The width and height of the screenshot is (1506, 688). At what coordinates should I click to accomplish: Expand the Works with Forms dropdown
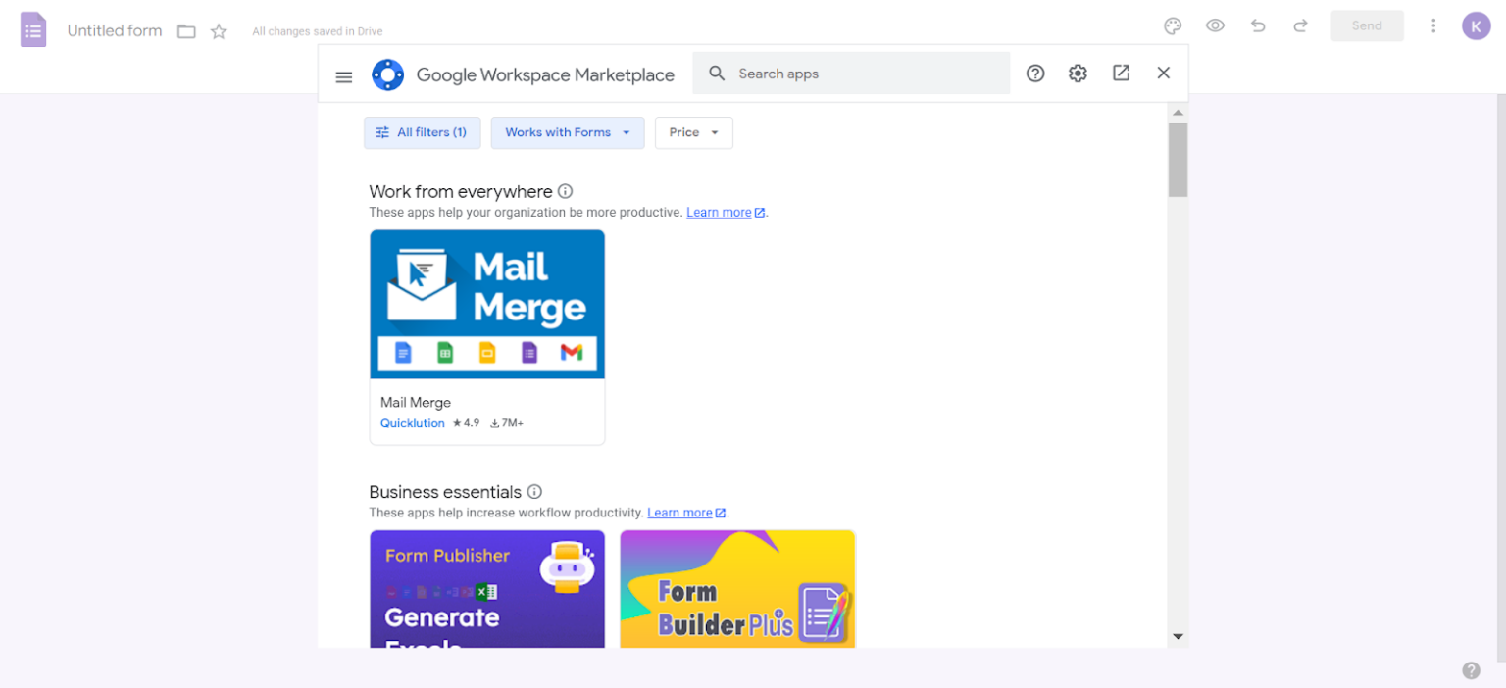coord(567,132)
